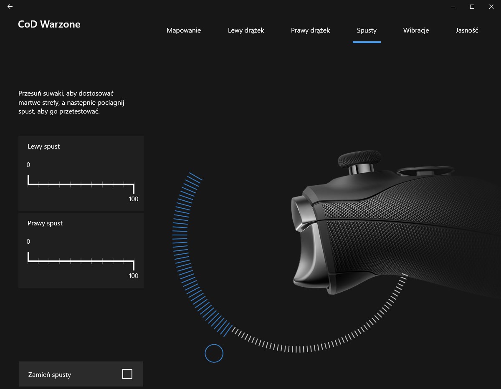Minimize the app window
The width and height of the screenshot is (501, 389).
point(453,7)
